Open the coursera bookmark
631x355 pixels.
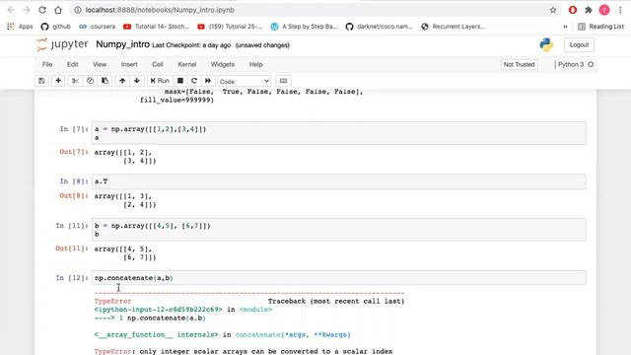(x=97, y=27)
